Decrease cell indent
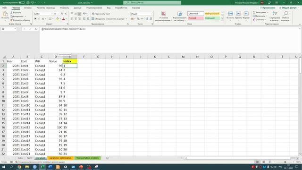This screenshot has height=170, width=302. click(x=84, y=19)
